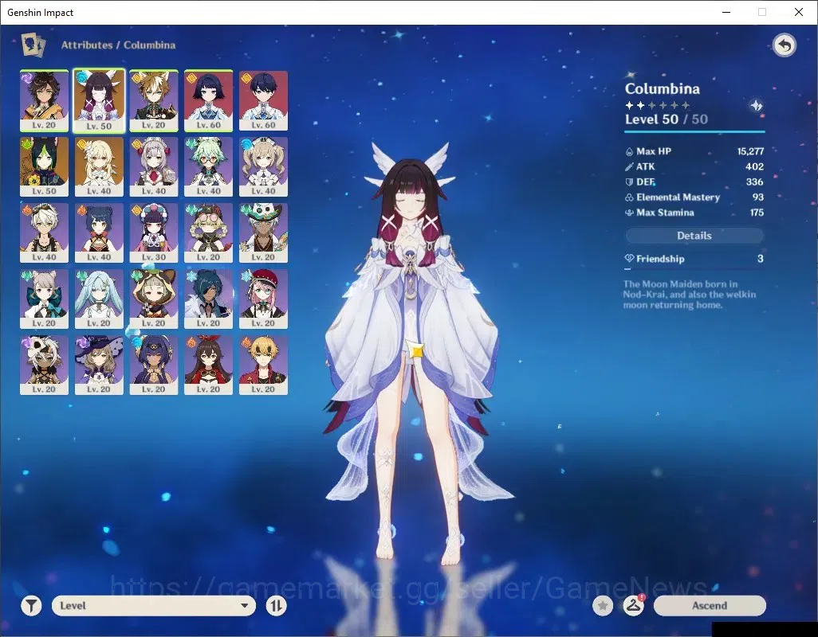Click the Moon Maiden description text

point(689,295)
